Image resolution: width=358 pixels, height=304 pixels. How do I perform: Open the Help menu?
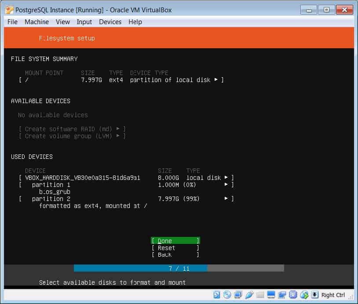135,22
